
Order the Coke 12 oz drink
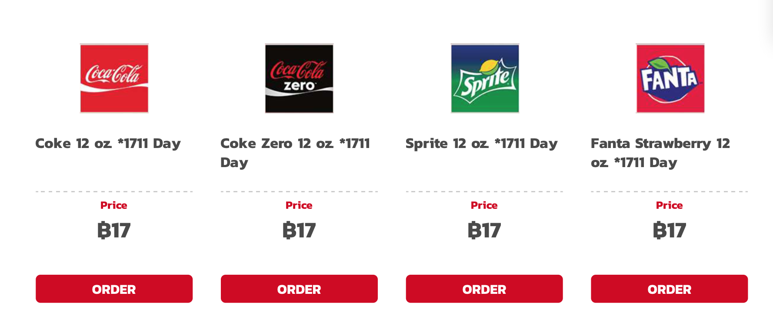coord(114,289)
